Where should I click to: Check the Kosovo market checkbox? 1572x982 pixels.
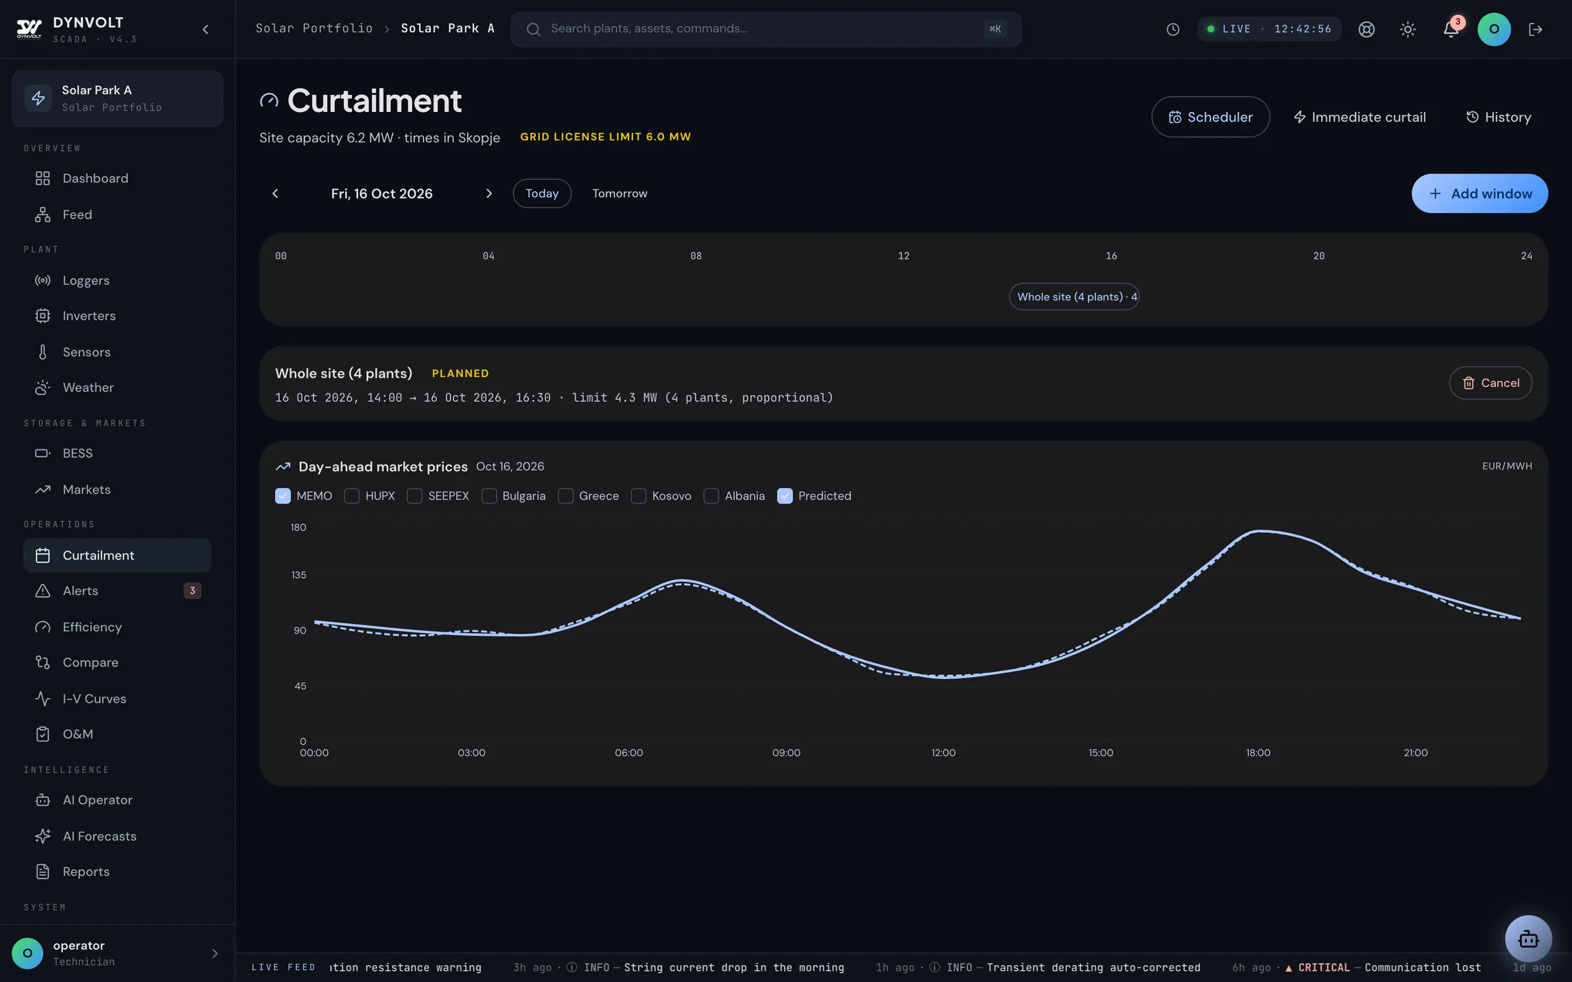(639, 496)
